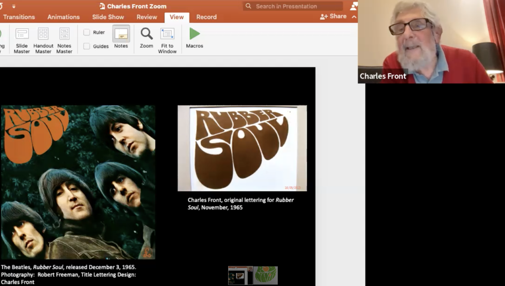
Task: Toggle the Notes pane button
Action: click(121, 37)
